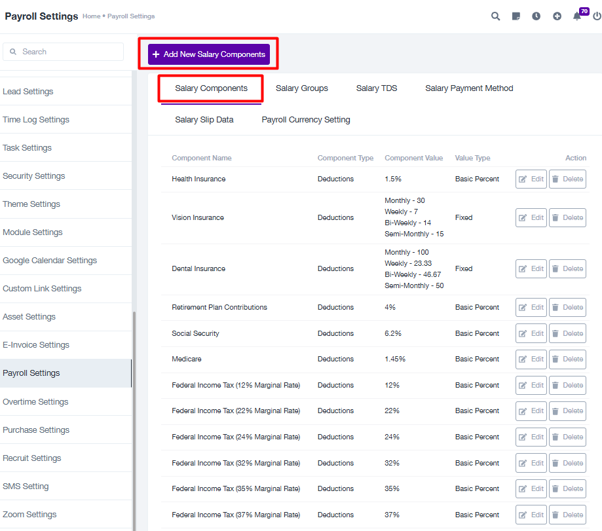Screen dimensions: 602x531
Task: Edit Federal Income Tax 37% row
Action: pyautogui.click(x=531, y=515)
